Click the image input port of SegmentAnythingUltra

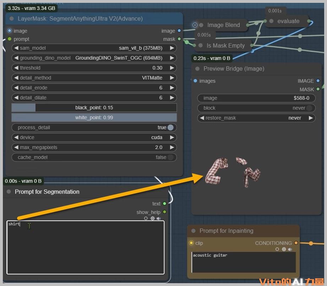10,31
